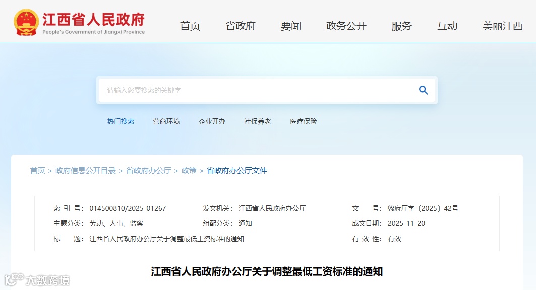
Task: Select document number 赣府厅字〔2025〕42号
Action: [423, 208]
